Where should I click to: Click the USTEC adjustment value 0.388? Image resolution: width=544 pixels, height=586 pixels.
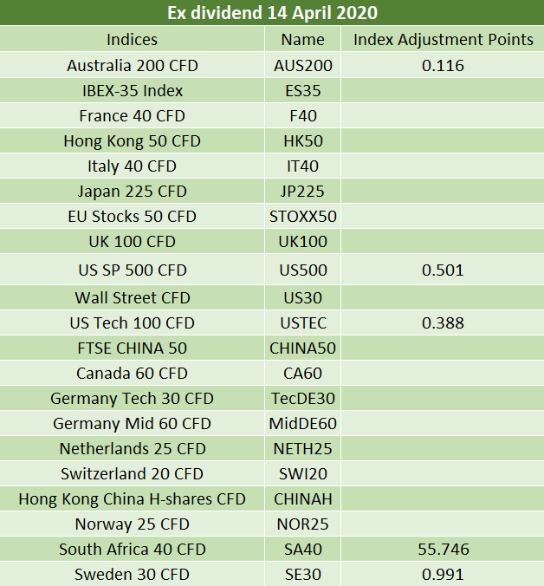pos(443,322)
